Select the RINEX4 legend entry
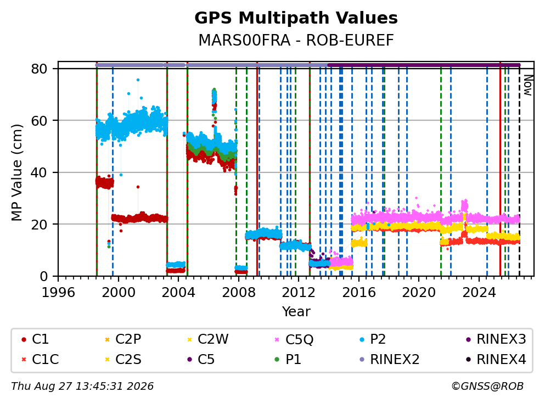 click(x=496, y=360)
